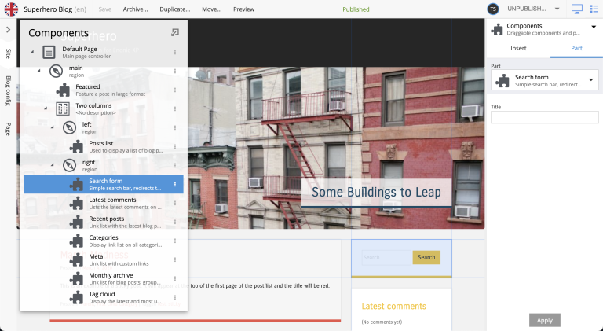Open the Unpublish action dropdown arrow

click(x=557, y=9)
